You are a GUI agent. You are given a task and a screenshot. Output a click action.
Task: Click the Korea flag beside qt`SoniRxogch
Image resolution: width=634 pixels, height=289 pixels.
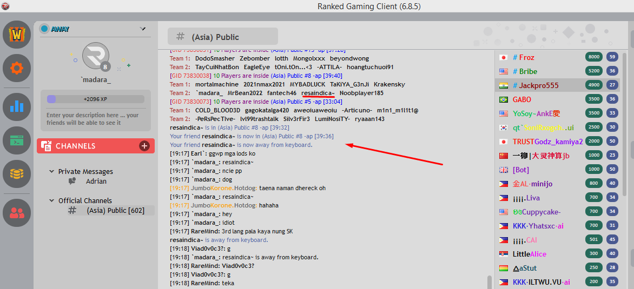[504, 127]
